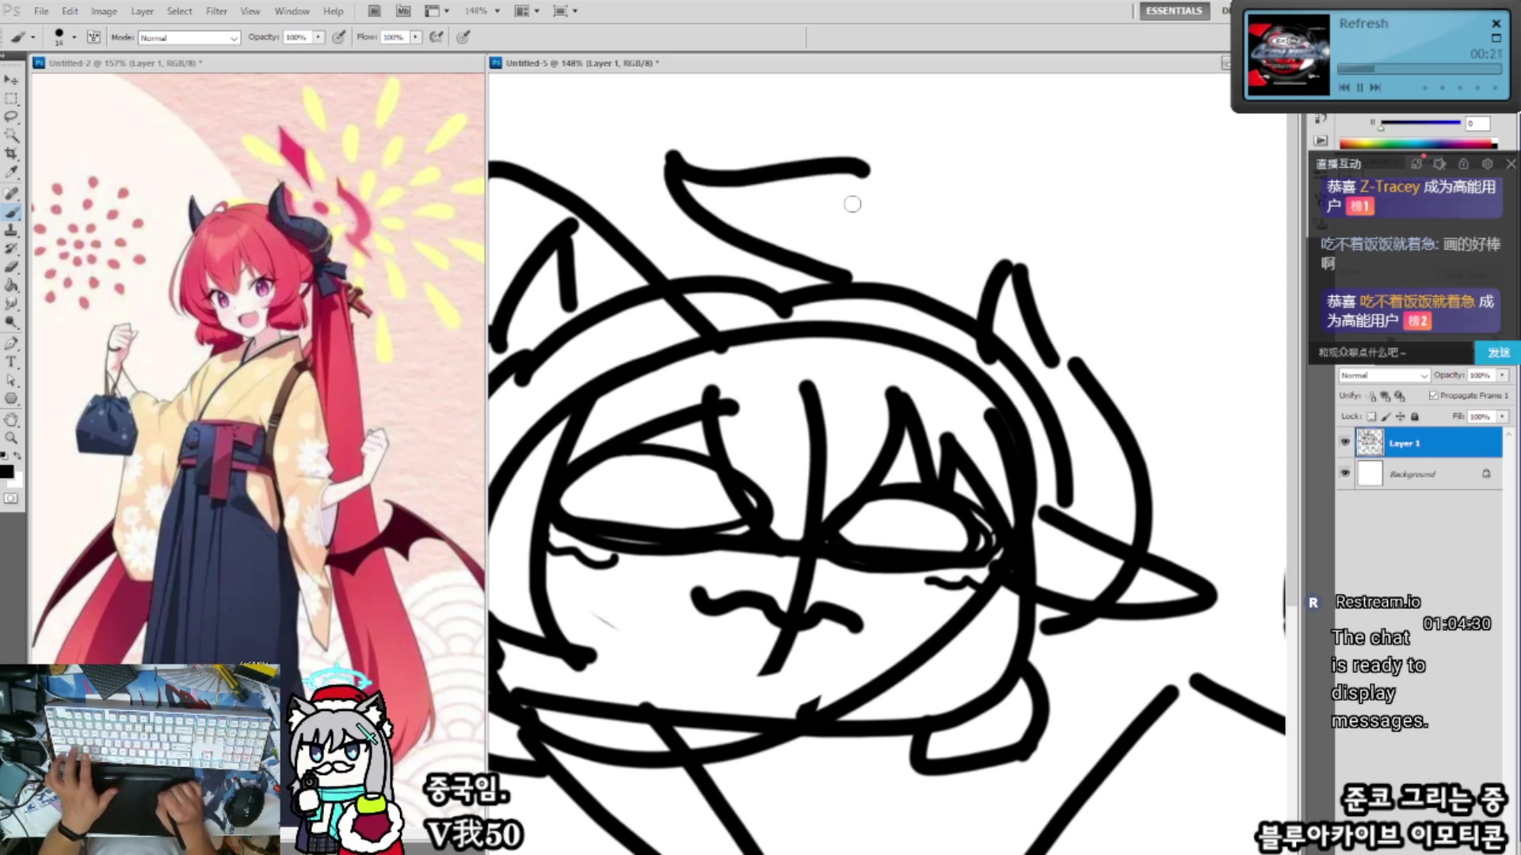Open the Flow slider arrow
This screenshot has width=1521, height=855.
pyautogui.click(x=415, y=37)
